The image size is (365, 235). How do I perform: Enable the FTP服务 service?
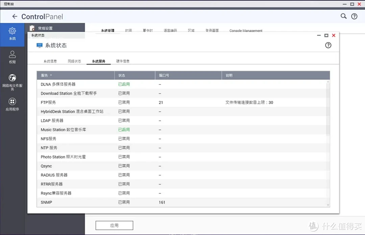pos(124,102)
